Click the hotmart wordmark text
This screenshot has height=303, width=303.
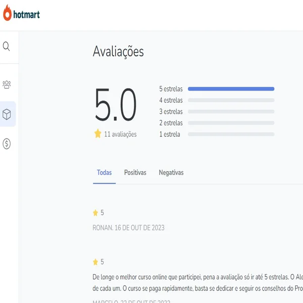26,15
